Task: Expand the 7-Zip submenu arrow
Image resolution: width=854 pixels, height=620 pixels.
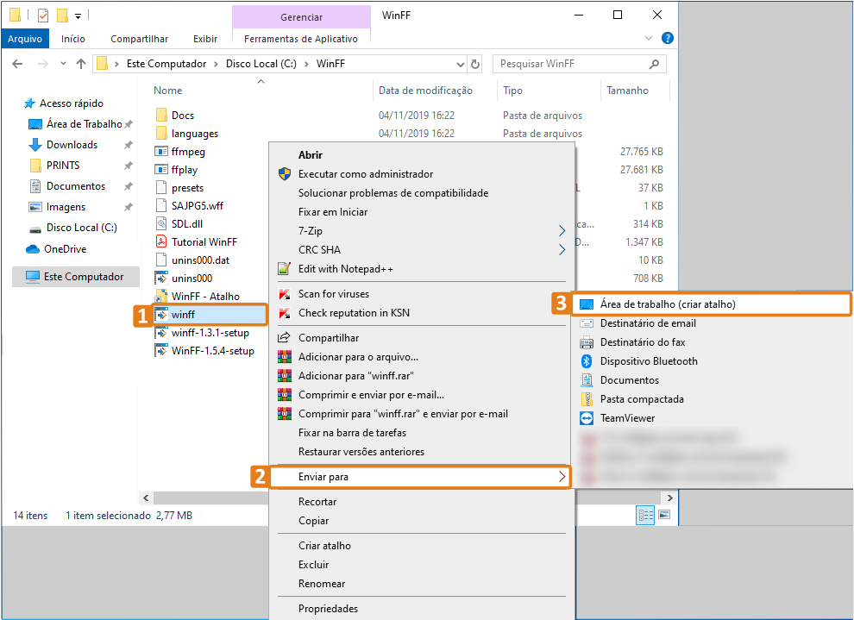Action: click(x=562, y=231)
